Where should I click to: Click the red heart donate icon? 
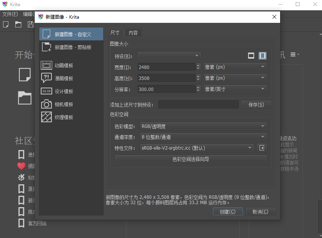(x=21, y=166)
